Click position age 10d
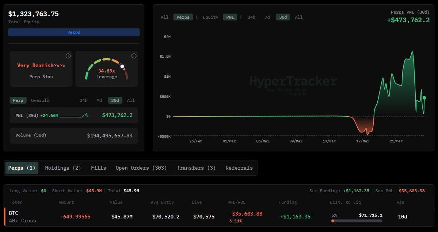Image resolution: width=438 pixels, height=232 pixels. (x=403, y=217)
